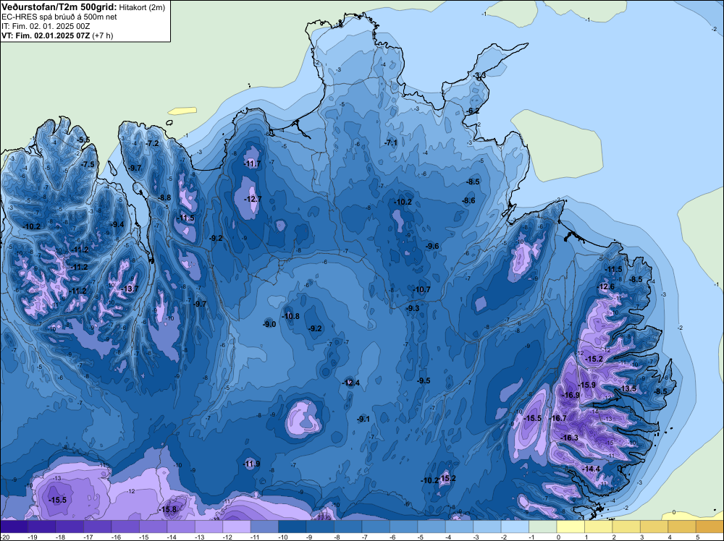Click the -8.8 temperature label
This screenshot has height=541, width=724.
(x=164, y=197)
